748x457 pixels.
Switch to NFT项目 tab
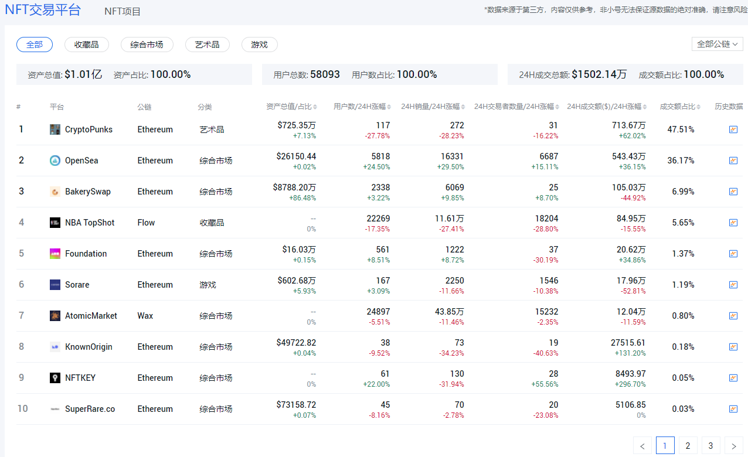pos(123,11)
